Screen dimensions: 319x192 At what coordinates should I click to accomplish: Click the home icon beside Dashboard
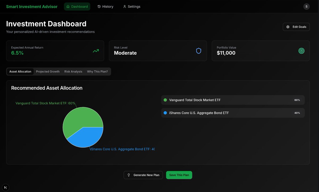pyautogui.click(x=68, y=7)
